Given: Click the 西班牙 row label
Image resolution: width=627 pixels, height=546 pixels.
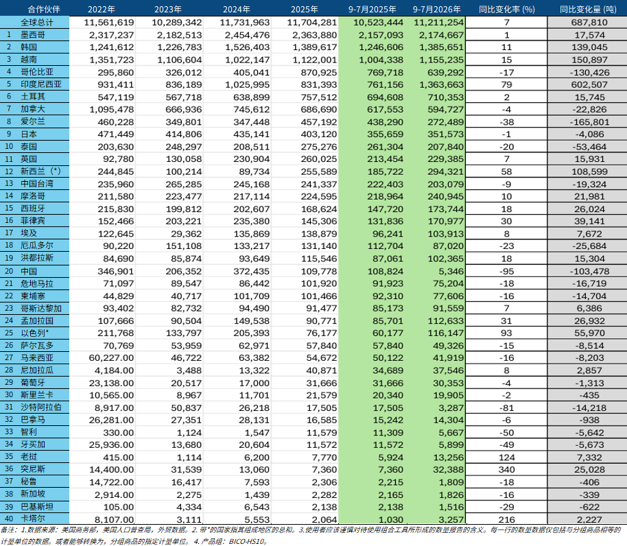Looking at the screenshot, I should [33, 209].
